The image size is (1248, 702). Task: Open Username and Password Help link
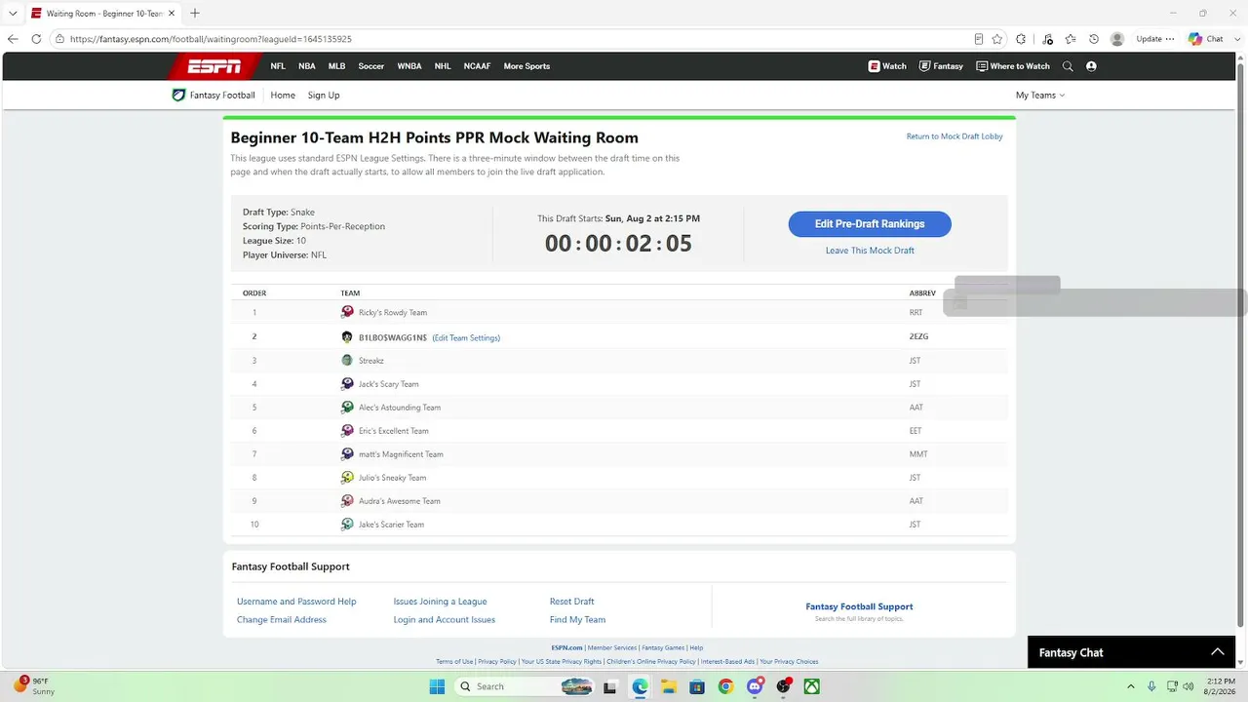(x=296, y=602)
